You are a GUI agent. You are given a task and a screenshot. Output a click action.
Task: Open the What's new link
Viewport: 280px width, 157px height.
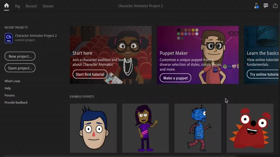point(12,81)
